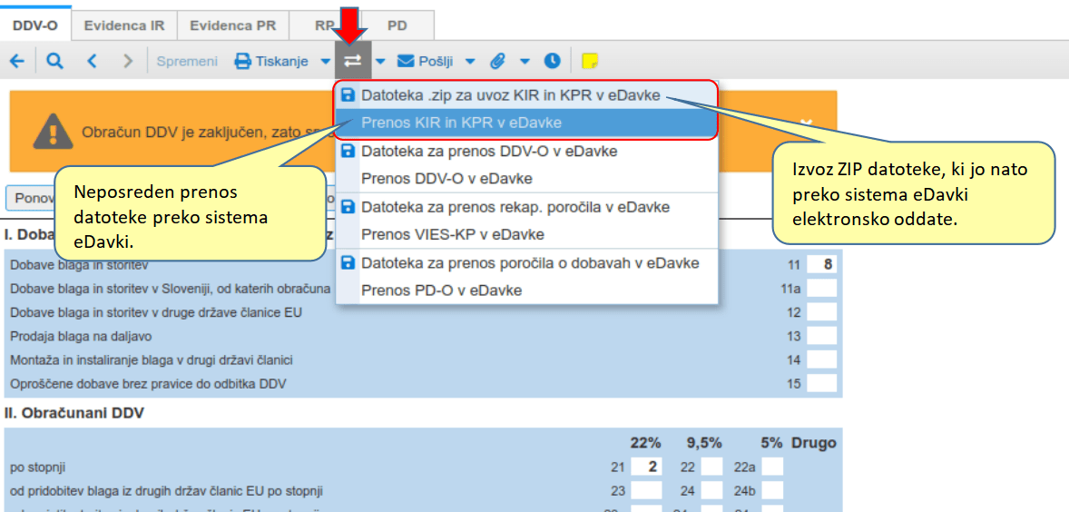Add a yellow sticky note

coord(590,62)
